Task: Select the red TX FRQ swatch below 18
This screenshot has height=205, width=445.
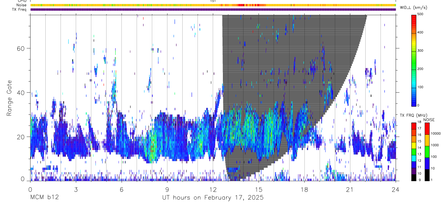Action: [413, 125]
